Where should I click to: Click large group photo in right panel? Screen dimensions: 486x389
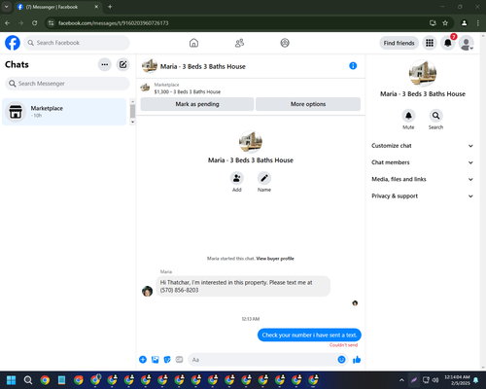(423, 73)
